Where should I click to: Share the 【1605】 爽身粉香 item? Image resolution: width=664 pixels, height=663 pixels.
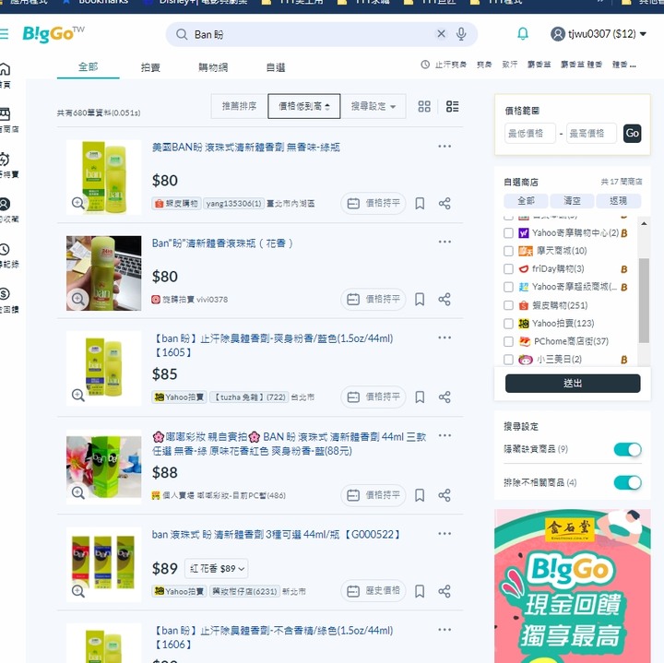pos(445,397)
